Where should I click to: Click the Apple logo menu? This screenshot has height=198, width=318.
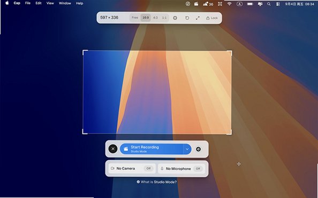pyautogui.click(x=7, y=3)
